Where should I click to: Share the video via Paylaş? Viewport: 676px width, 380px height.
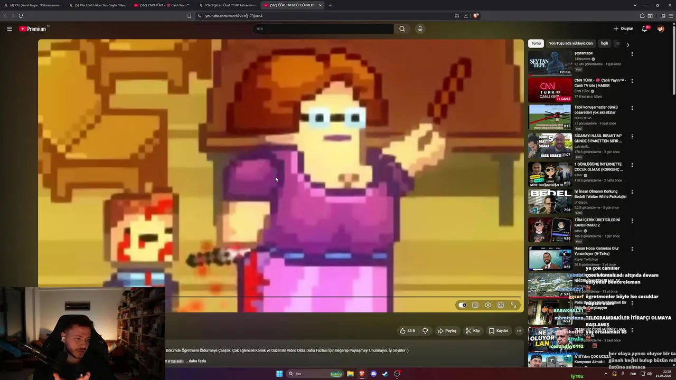coord(447,331)
